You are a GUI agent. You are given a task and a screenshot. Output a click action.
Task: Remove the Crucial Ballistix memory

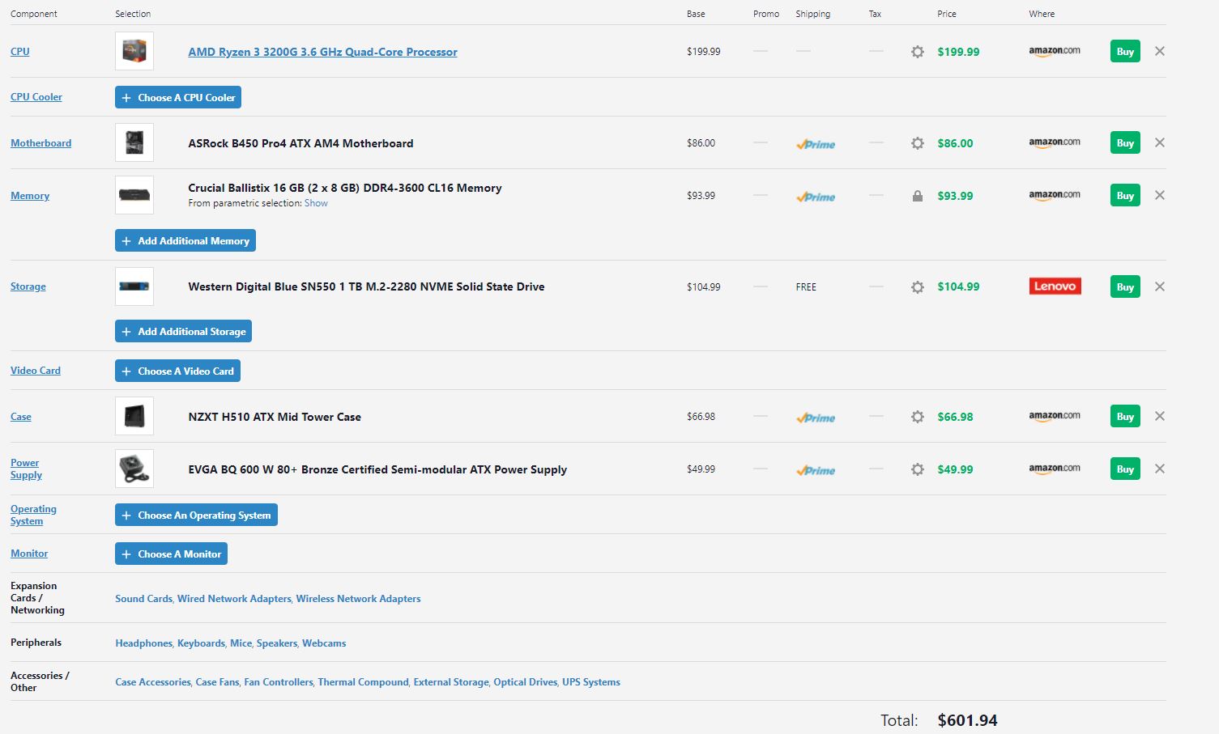click(x=1160, y=195)
